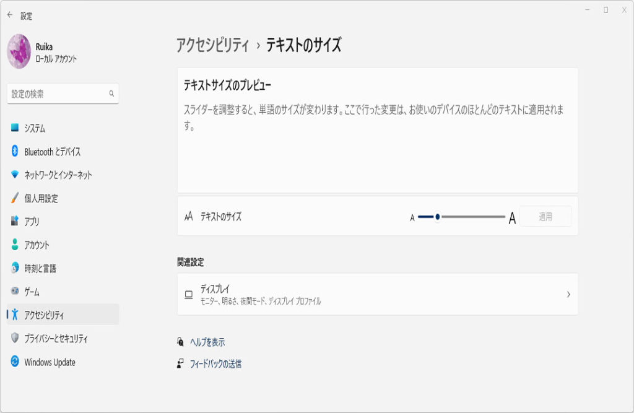
Task: Click the System monitor icon in sidebar
Action: 15,128
